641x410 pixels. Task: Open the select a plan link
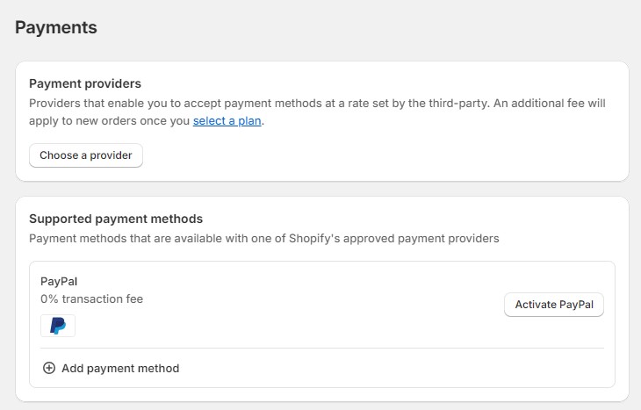(x=227, y=121)
